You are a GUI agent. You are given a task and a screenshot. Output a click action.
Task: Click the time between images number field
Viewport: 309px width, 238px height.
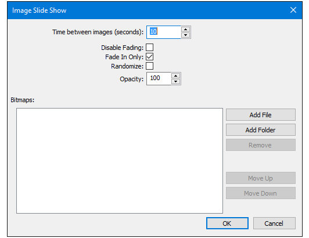164,32
